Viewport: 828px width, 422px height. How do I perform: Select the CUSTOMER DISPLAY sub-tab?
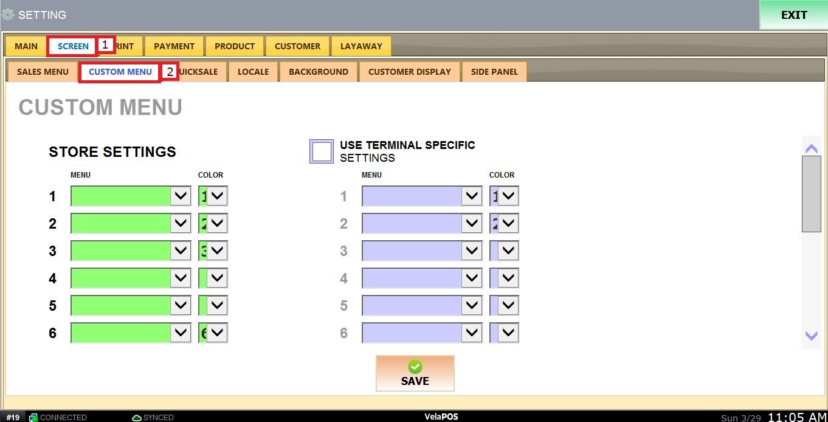[x=409, y=72]
